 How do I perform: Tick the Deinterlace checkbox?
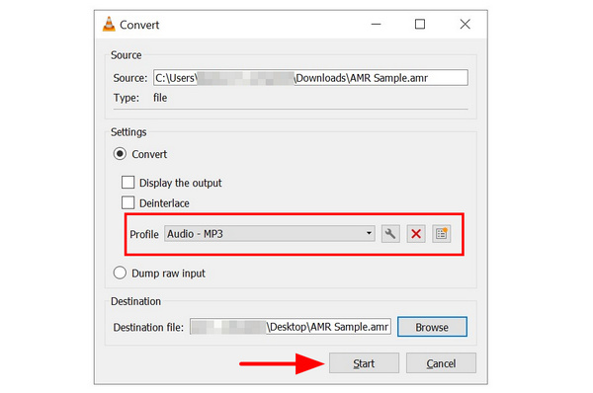coord(127,202)
